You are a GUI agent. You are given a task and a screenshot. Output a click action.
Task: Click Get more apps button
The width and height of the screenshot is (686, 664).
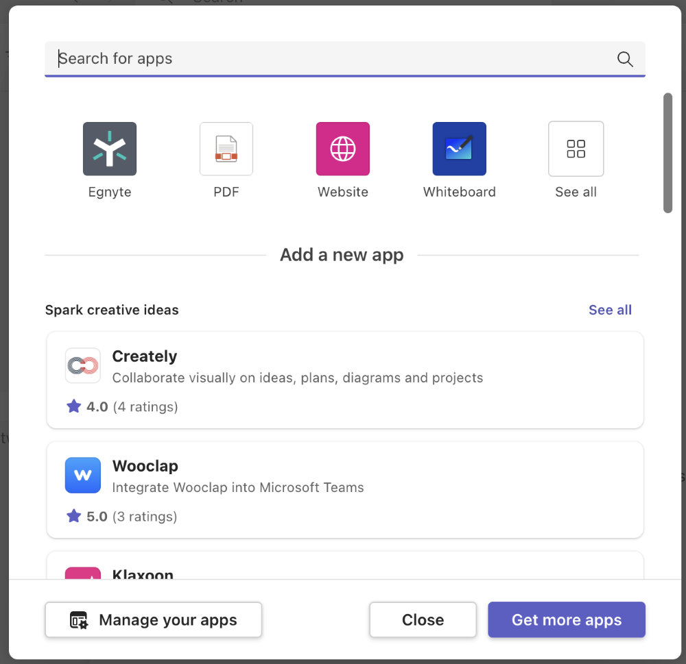click(567, 620)
